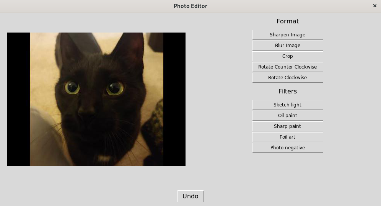Click the Photo Editor title bar
Image resolution: width=381 pixels, height=206 pixels.
(x=190, y=6)
